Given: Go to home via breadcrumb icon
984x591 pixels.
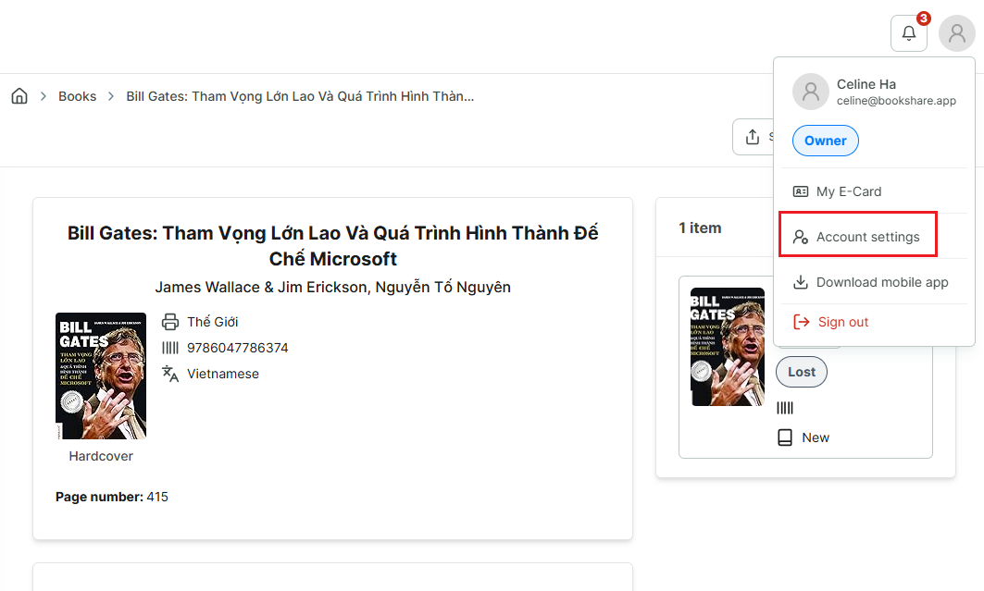Looking at the screenshot, I should (x=19, y=96).
